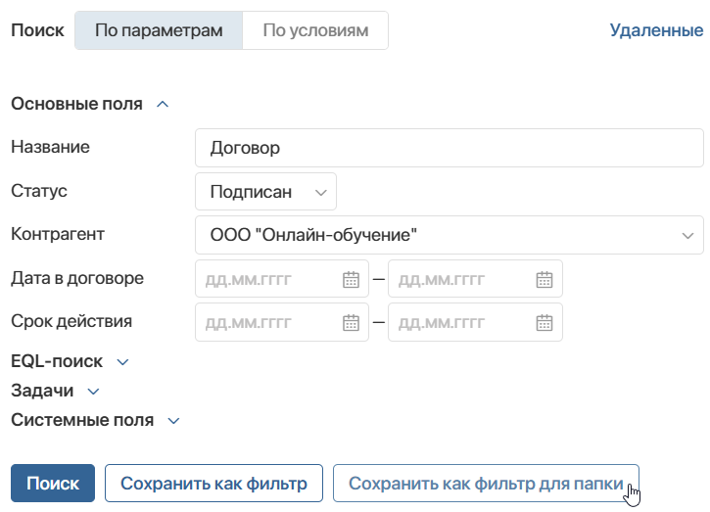
Task: Open calendar for Срок действия start date
Action: [351, 322]
